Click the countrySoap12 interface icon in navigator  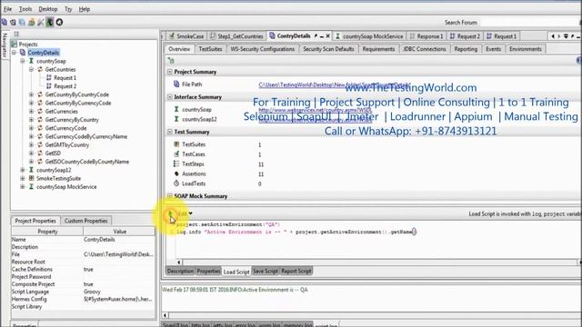31,170
